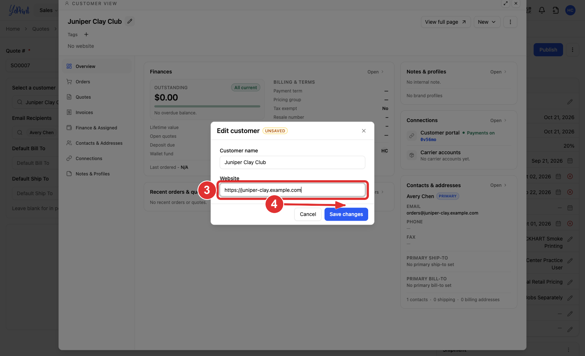Select the Overview section in sidebar
This screenshot has width=585, height=356.
pyautogui.click(x=97, y=67)
